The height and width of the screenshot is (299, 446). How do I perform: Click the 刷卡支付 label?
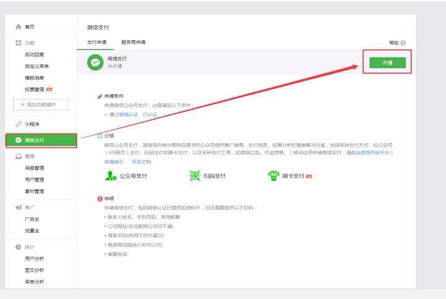pyautogui.click(x=293, y=176)
